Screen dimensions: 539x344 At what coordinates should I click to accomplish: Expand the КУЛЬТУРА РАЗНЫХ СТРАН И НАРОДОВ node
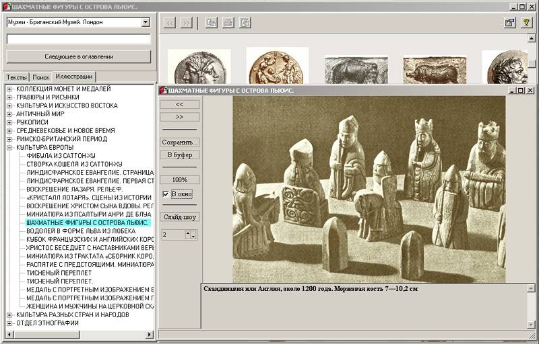click(9, 315)
